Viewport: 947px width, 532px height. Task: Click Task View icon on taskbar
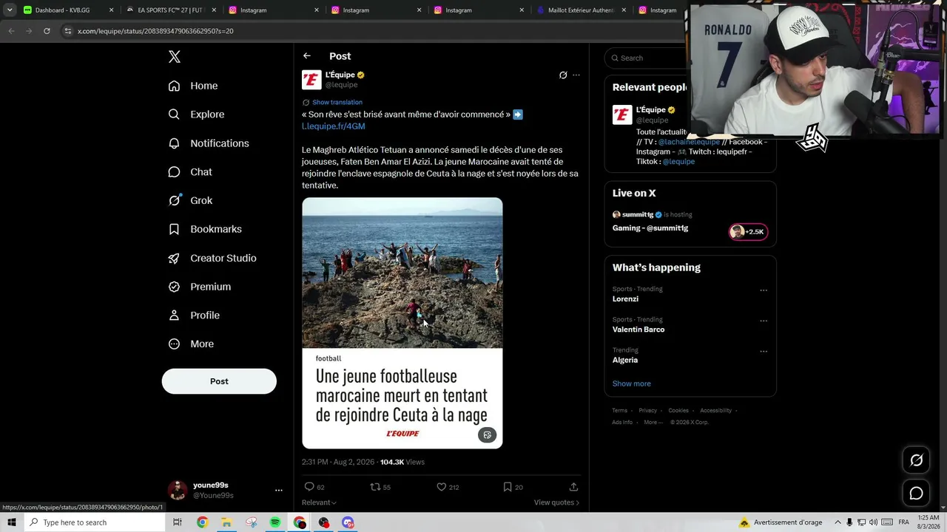pyautogui.click(x=178, y=522)
